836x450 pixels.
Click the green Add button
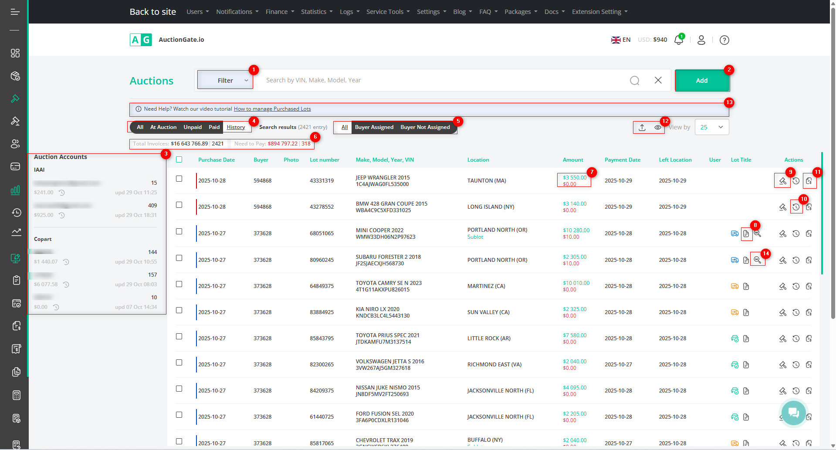pos(701,81)
